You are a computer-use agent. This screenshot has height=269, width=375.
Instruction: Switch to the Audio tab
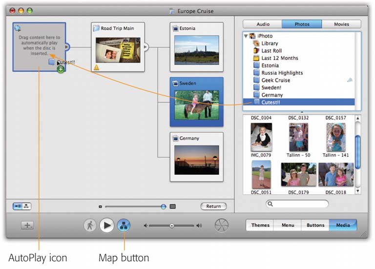pos(262,24)
